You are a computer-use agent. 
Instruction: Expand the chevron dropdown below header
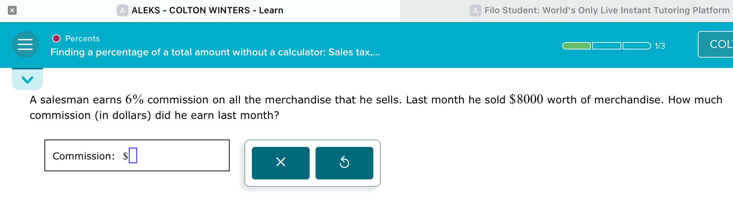click(27, 79)
